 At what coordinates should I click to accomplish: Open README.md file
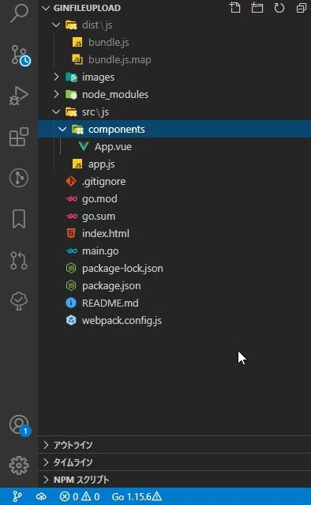click(174, 303)
